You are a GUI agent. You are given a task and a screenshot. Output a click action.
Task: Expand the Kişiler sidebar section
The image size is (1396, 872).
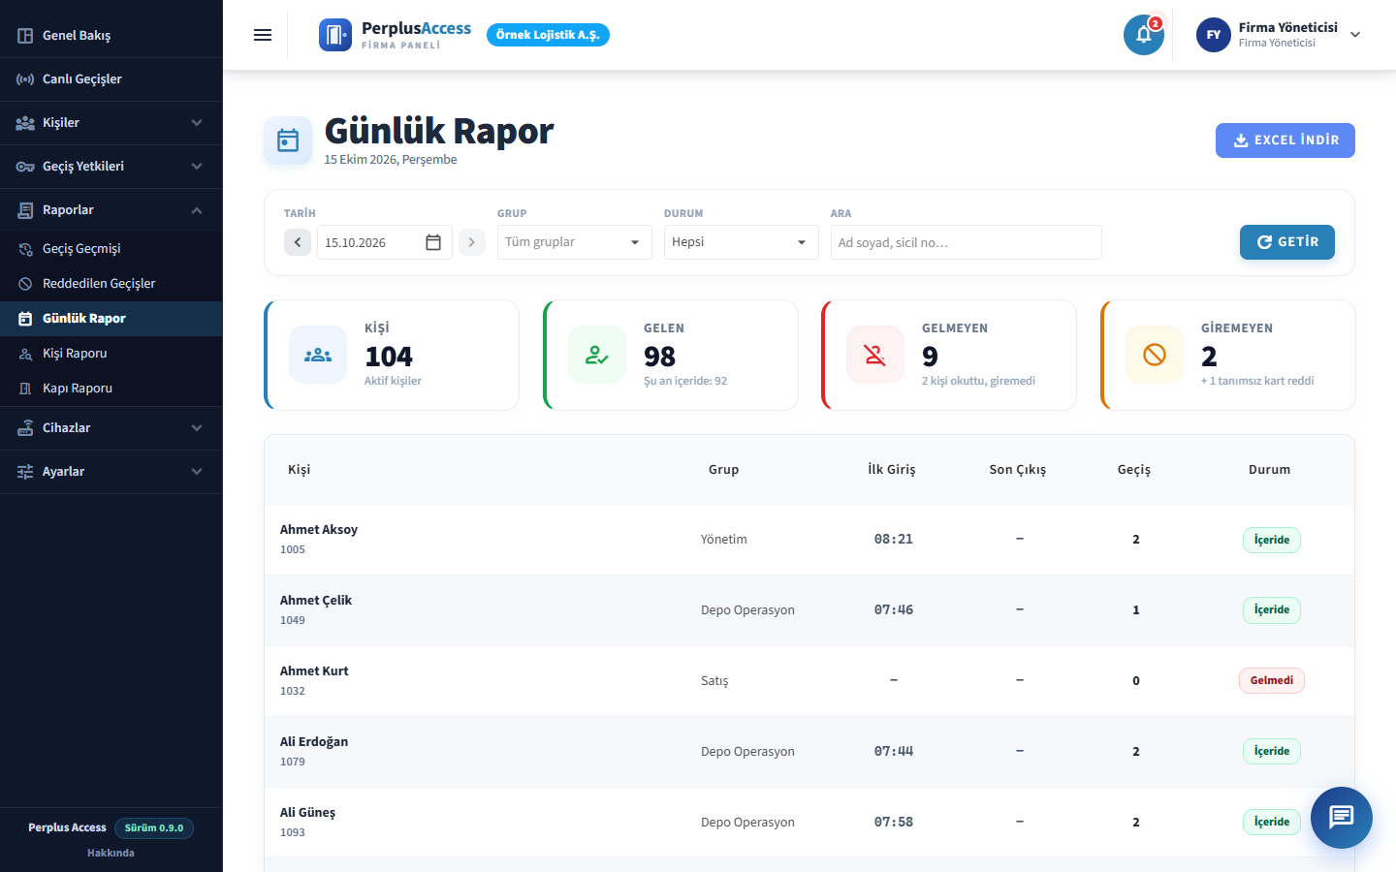[x=111, y=123]
